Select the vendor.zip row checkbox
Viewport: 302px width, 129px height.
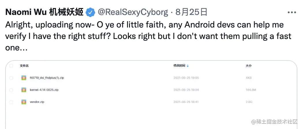coord(11,102)
